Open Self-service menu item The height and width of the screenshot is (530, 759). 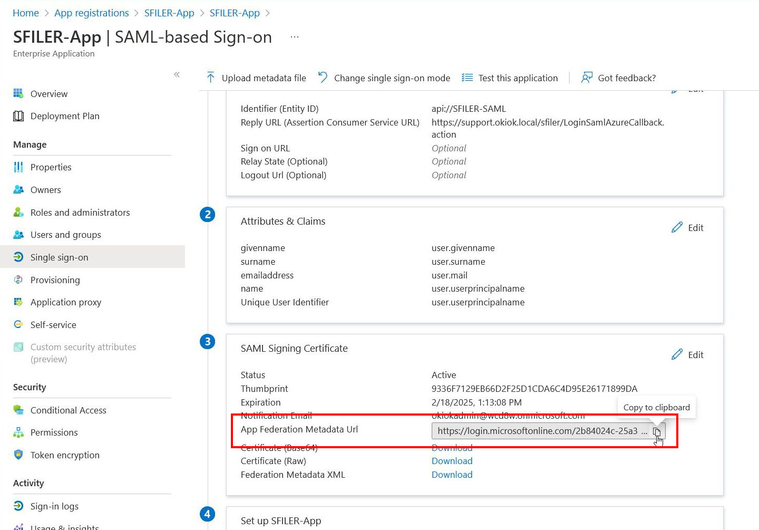pyautogui.click(x=53, y=325)
